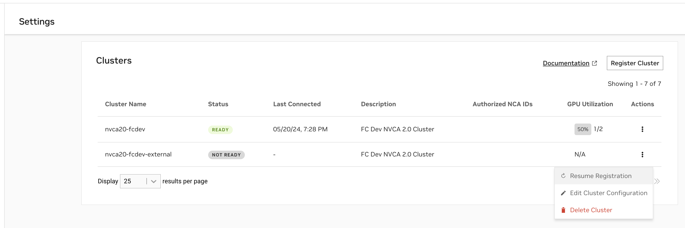
Task: Click the READY status badge
Action: [x=220, y=130]
